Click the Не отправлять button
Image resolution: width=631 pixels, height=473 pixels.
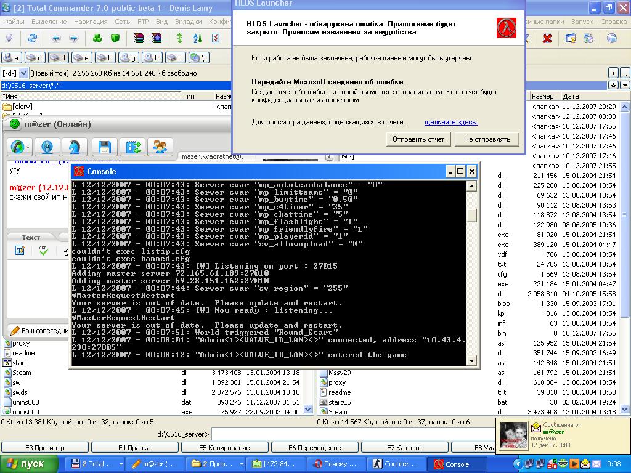tap(487, 139)
